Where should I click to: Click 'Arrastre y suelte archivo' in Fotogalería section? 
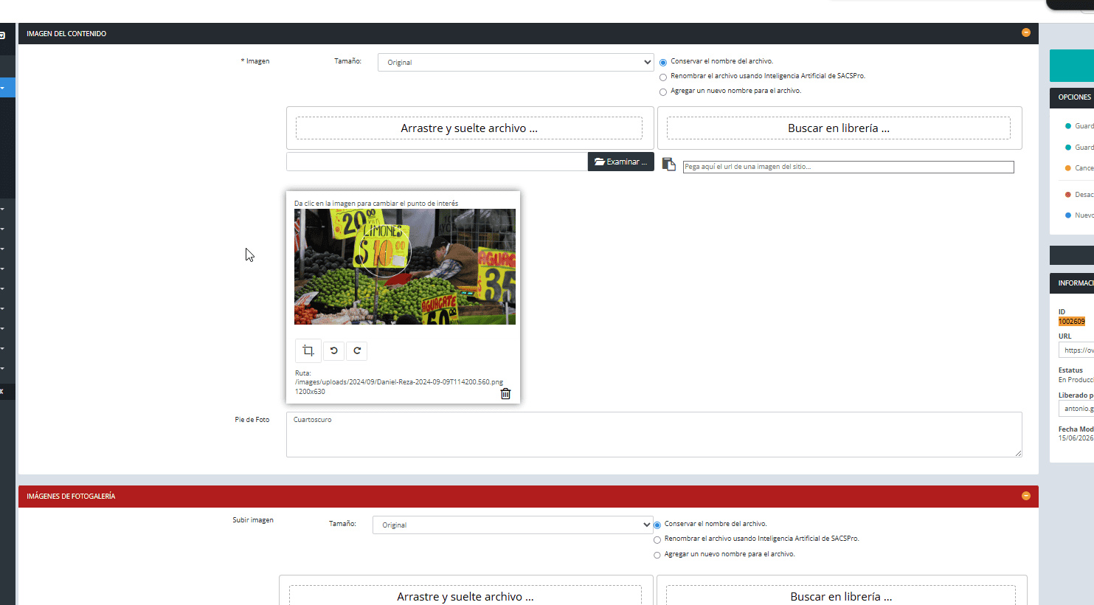[465, 595]
